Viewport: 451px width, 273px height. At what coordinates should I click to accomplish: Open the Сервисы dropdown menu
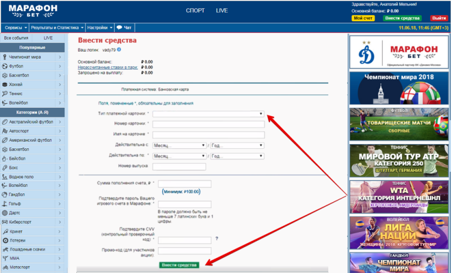coord(16,28)
